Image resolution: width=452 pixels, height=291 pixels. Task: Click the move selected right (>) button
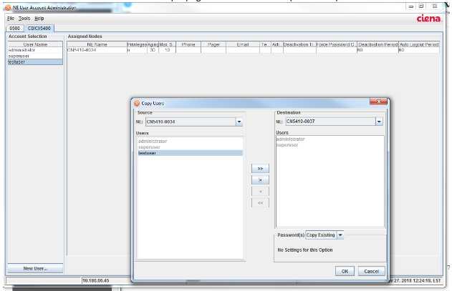tap(260, 179)
